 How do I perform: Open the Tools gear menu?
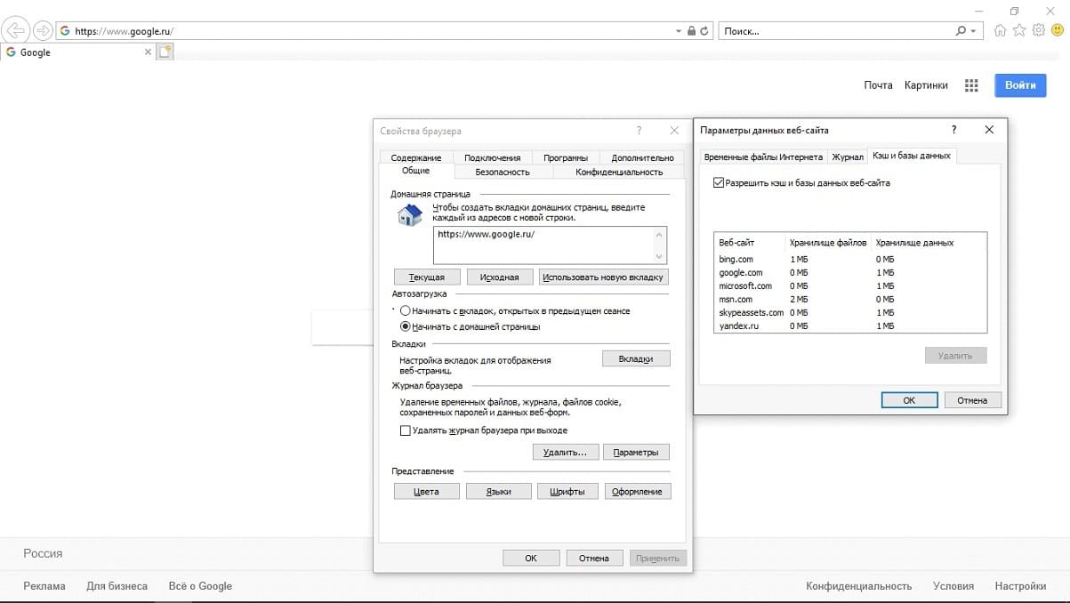pos(1038,31)
